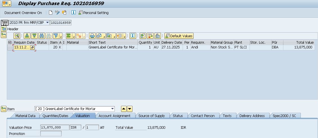Screen dimensions: 318x138
Task: Click the Default Values button
Action: 179,36
